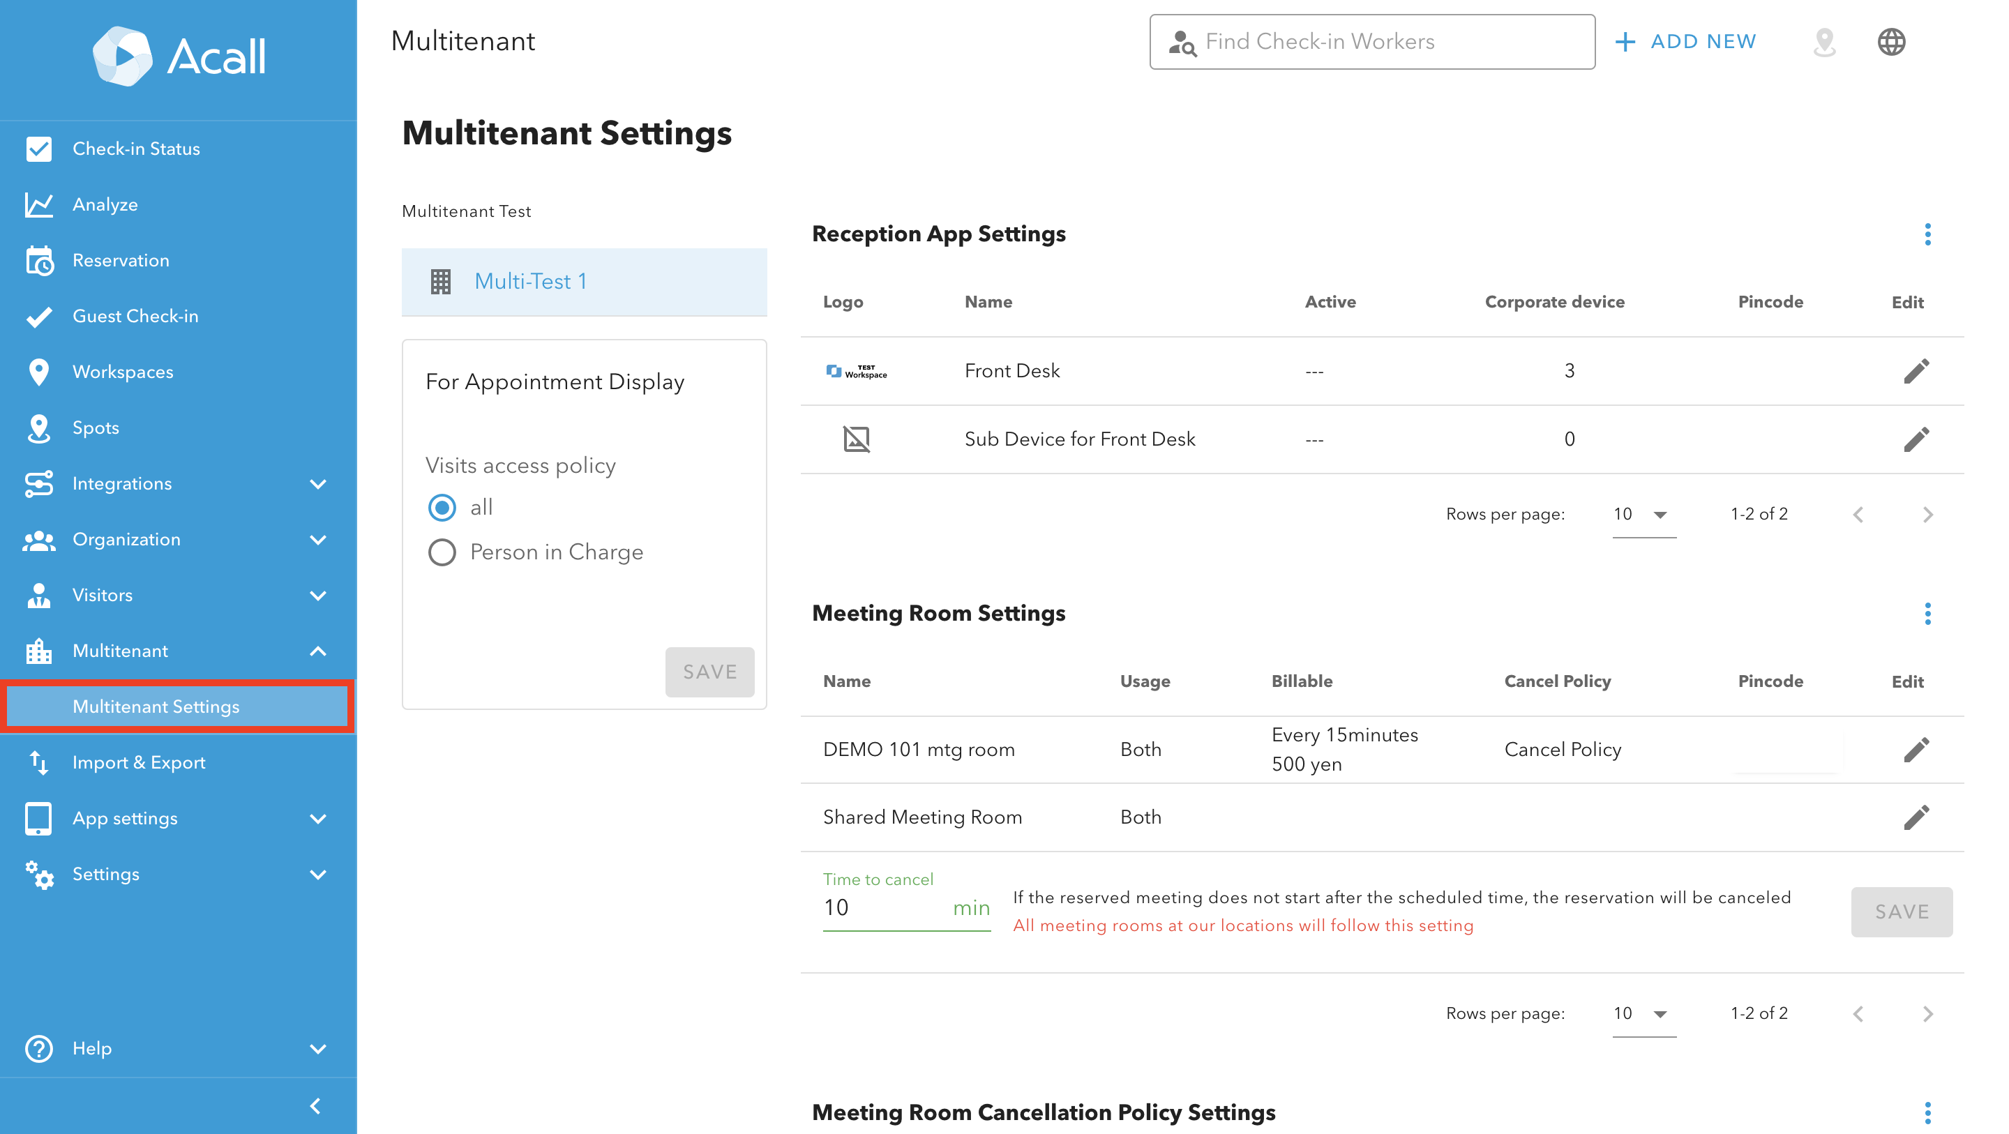Expand the Integrations menu
Image resolution: width=2009 pixels, height=1134 pixels.
[x=317, y=483]
